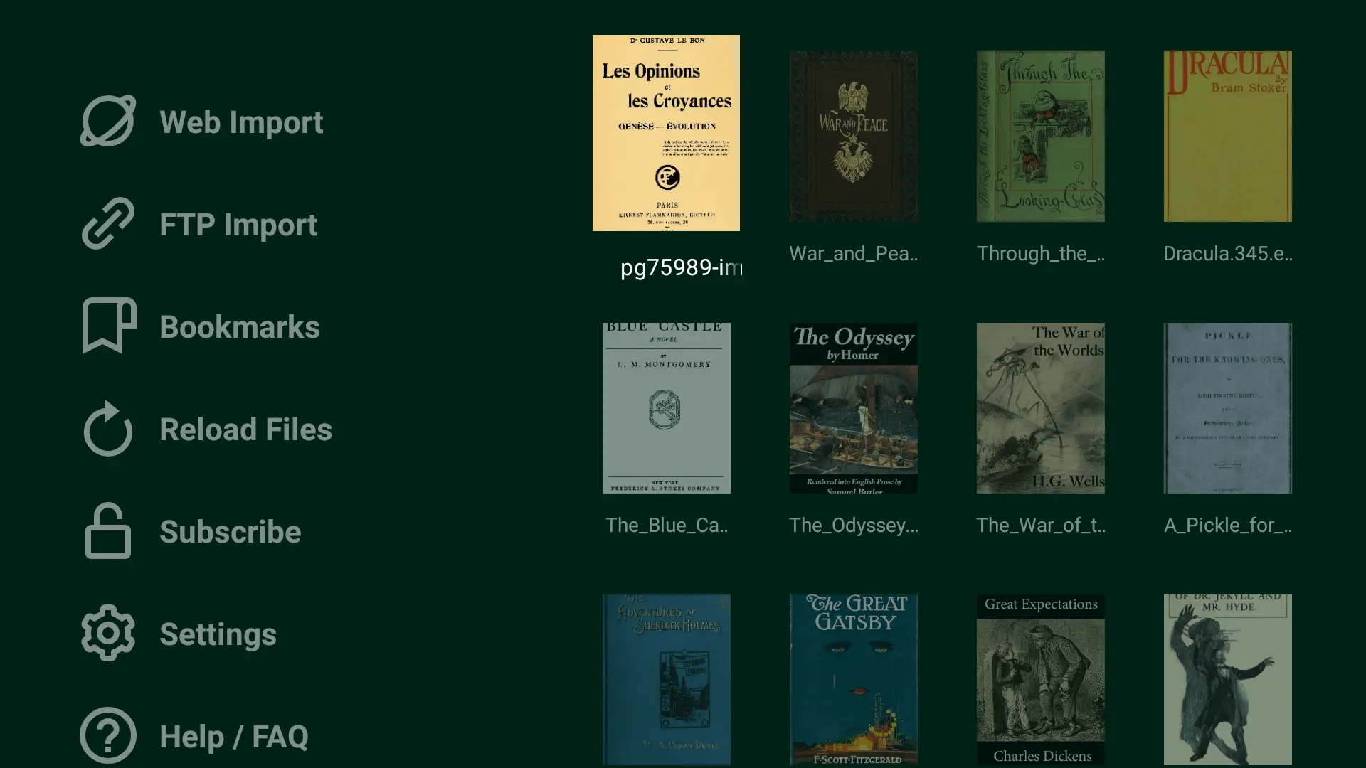Viewport: 1366px width, 768px height.
Task: Click the pg75989-im file name
Action: pos(681,267)
